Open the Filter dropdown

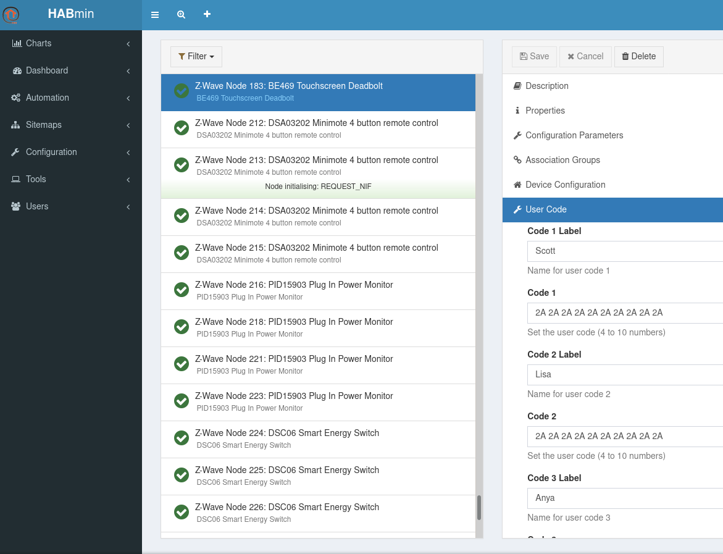tap(196, 56)
